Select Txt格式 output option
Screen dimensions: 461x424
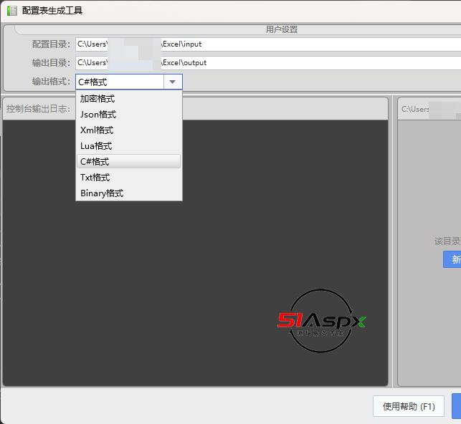[x=96, y=178]
